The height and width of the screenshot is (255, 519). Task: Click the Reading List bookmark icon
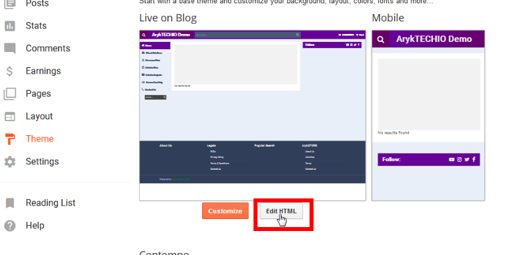point(10,203)
